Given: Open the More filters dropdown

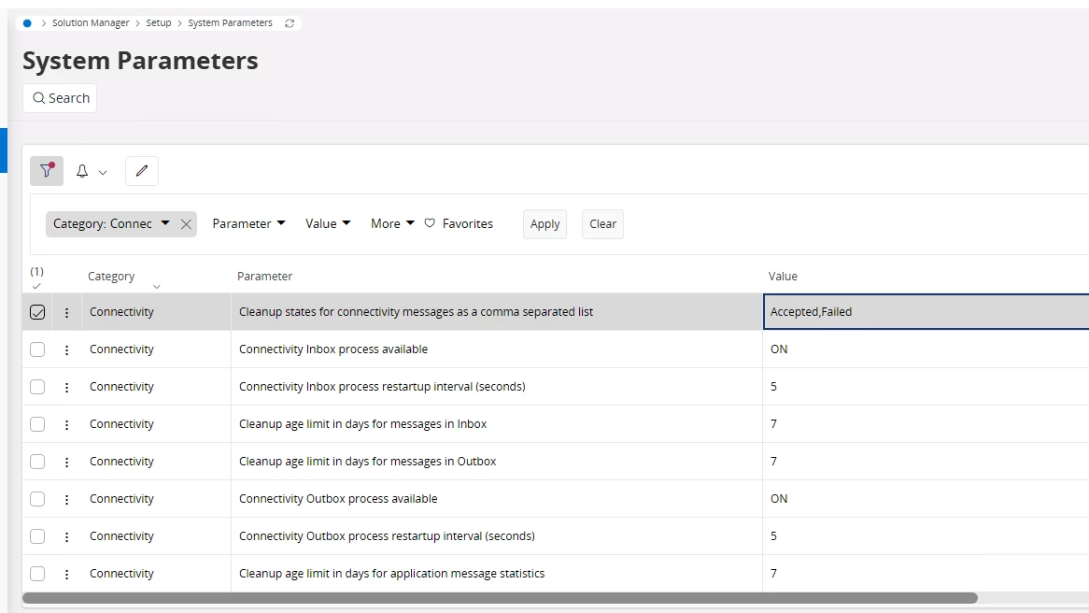Looking at the screenshot, I should [x=392, y=223].
